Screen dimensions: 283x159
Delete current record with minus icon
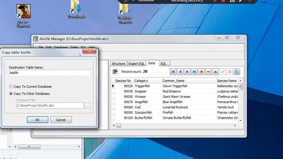pyautogui.click(x=208, y=72)
